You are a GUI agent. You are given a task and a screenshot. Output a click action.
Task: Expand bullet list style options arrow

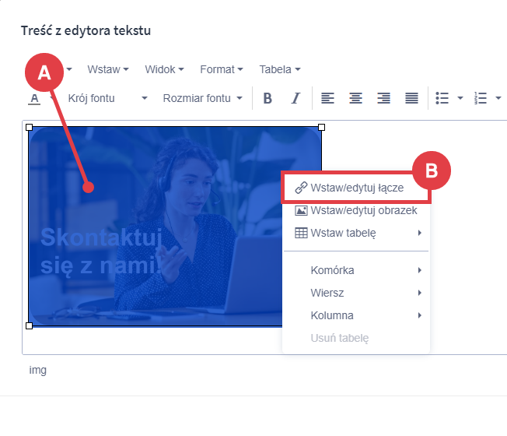tap(460, 98)
